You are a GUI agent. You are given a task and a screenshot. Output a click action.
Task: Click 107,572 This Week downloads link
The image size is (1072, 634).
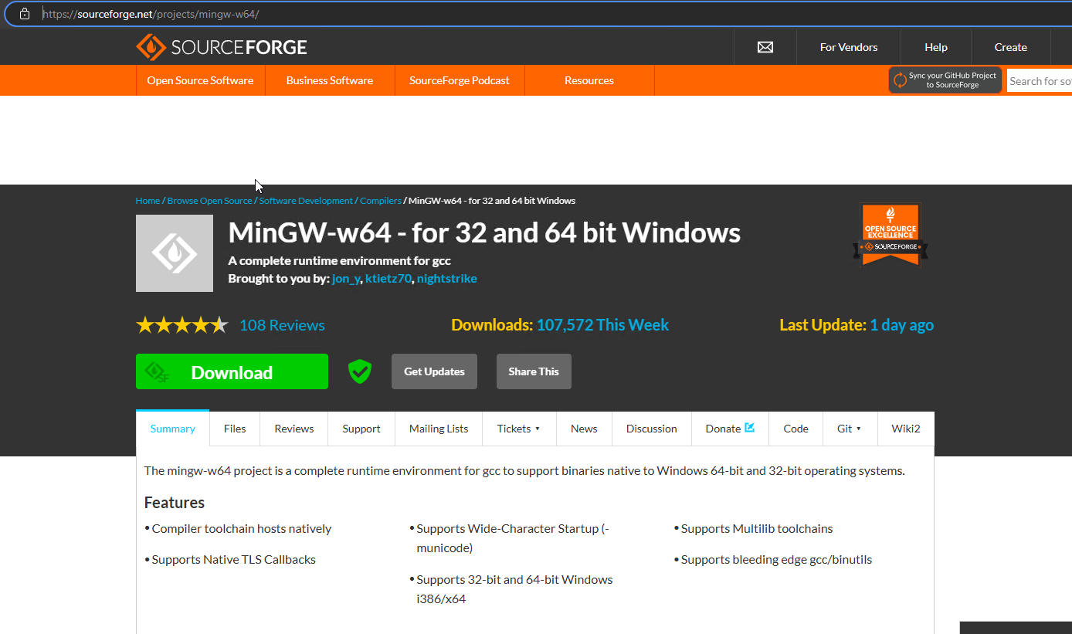click(602, 325)
